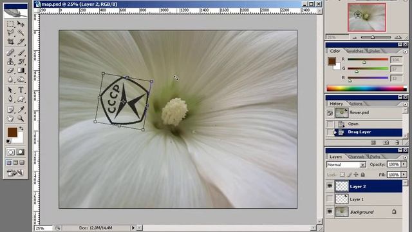
Task: Select the Gradient tool
Action: pos(21,70)
